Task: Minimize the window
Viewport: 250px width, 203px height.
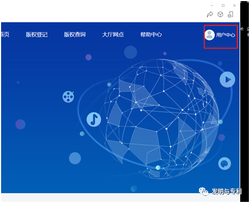Action: 212,6
